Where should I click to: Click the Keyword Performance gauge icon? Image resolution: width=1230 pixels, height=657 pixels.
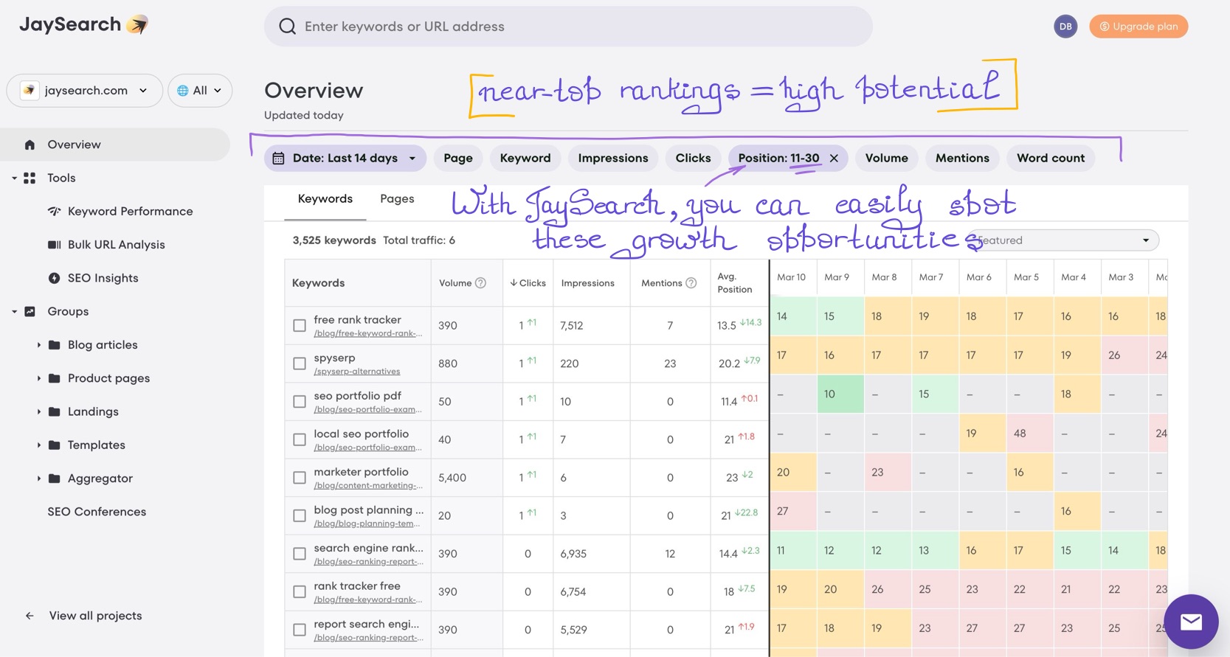[54, 211]
